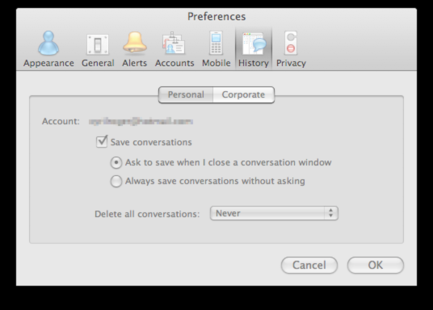
Task: Switch to the Personal tab
Action: pos(186,95)
